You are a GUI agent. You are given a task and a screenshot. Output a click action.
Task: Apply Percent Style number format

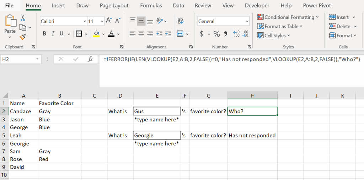pos(216,34)
